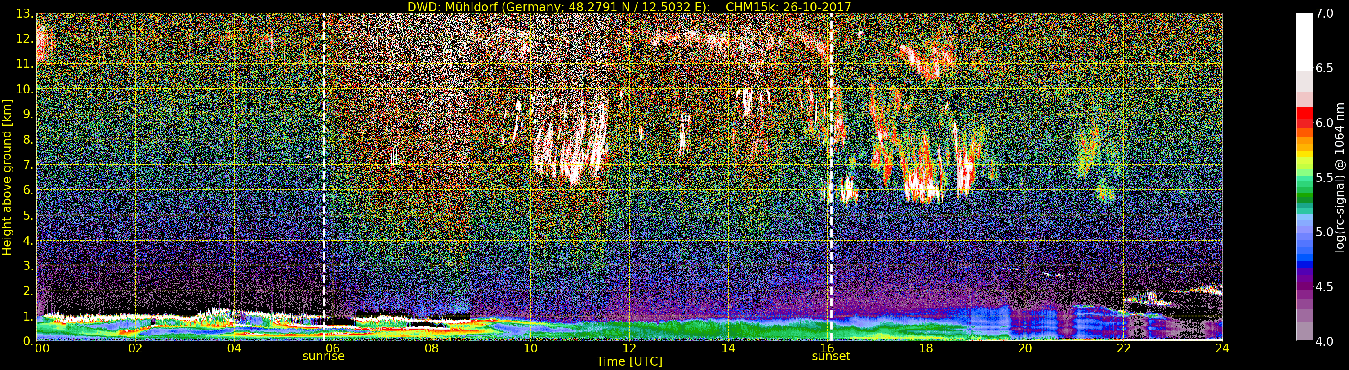Select the 'sunset' label below the axis
Screen dimensions: 1349x370
click(x=831, y=357)
